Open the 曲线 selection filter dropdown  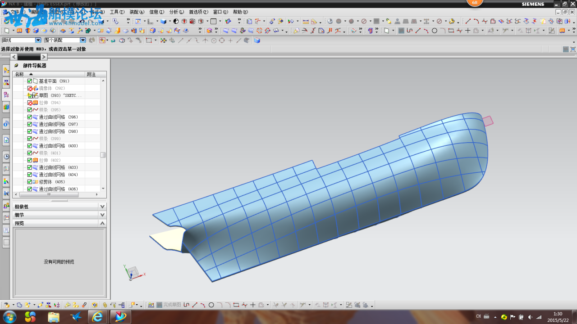38,40
